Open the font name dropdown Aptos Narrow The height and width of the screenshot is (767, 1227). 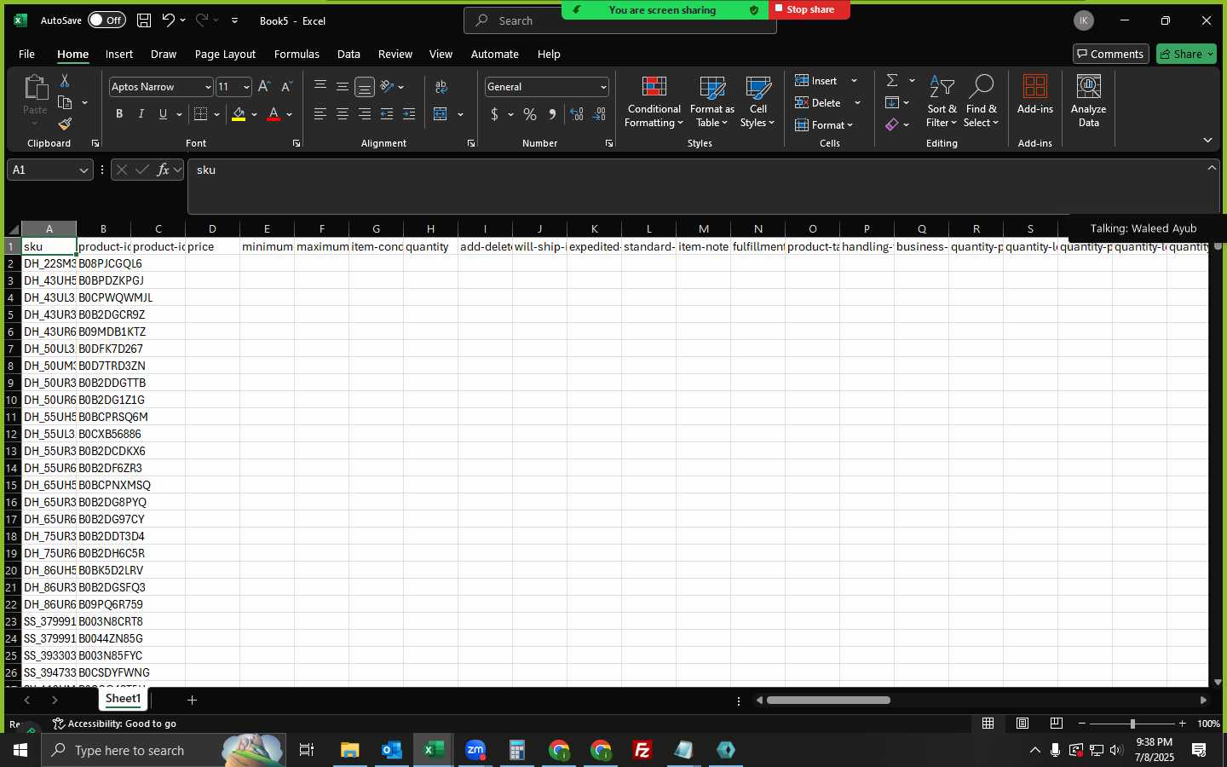click(x=208, y=87)
